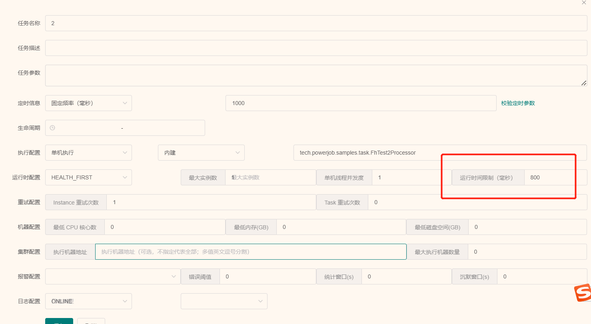Click the Sogou input method icon
The height and width of the screenshot is (324, 591).
583,294
